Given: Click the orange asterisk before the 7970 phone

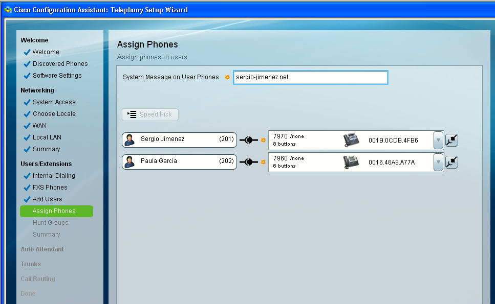Looking at the screenshot, I should pyautogui.click(x=263, y=140).
